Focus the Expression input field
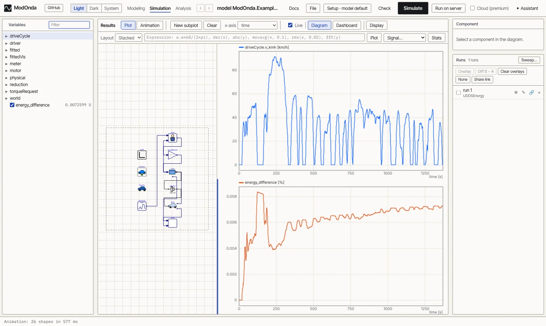Screen dimensions: 546x326 pos(254,38)
